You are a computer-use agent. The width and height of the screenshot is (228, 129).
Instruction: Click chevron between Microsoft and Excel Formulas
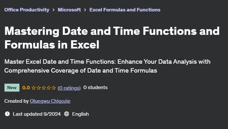click(x=85, y=10)
